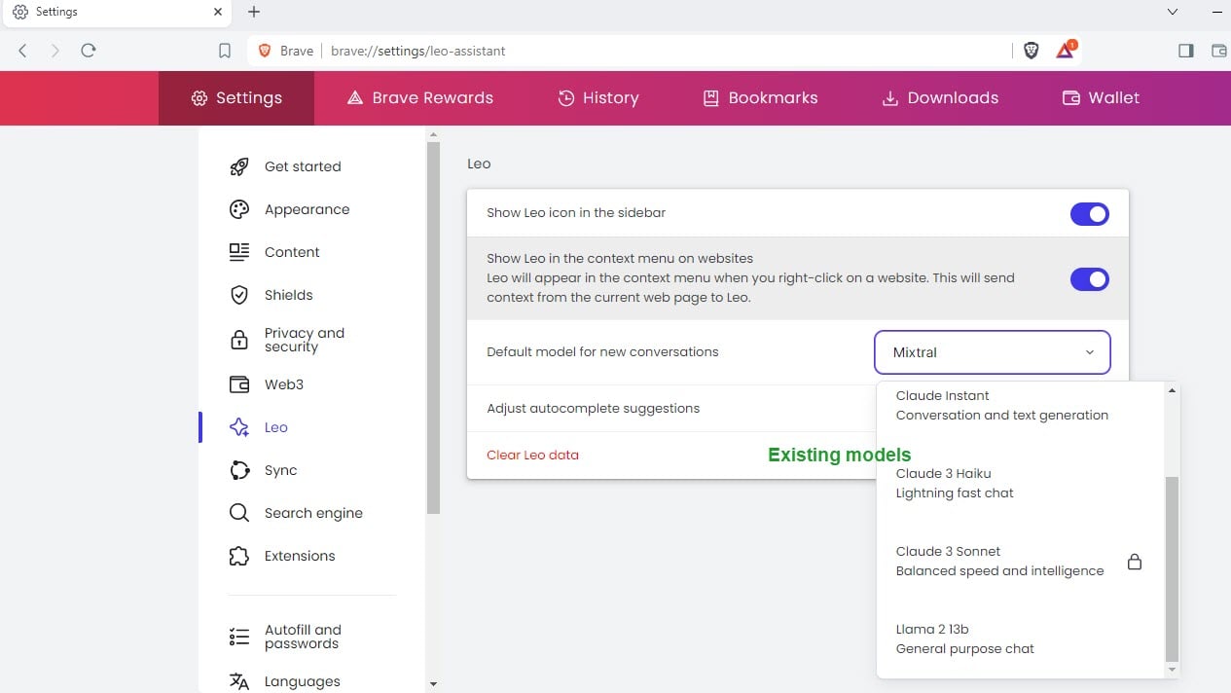
Task: Click the settings sidebar scrollbar thumb
Action: [x=433, y=327]
